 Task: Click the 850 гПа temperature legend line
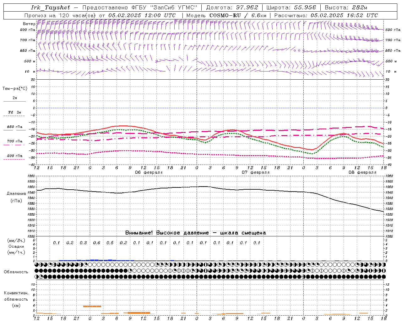[x=14, y=130]
